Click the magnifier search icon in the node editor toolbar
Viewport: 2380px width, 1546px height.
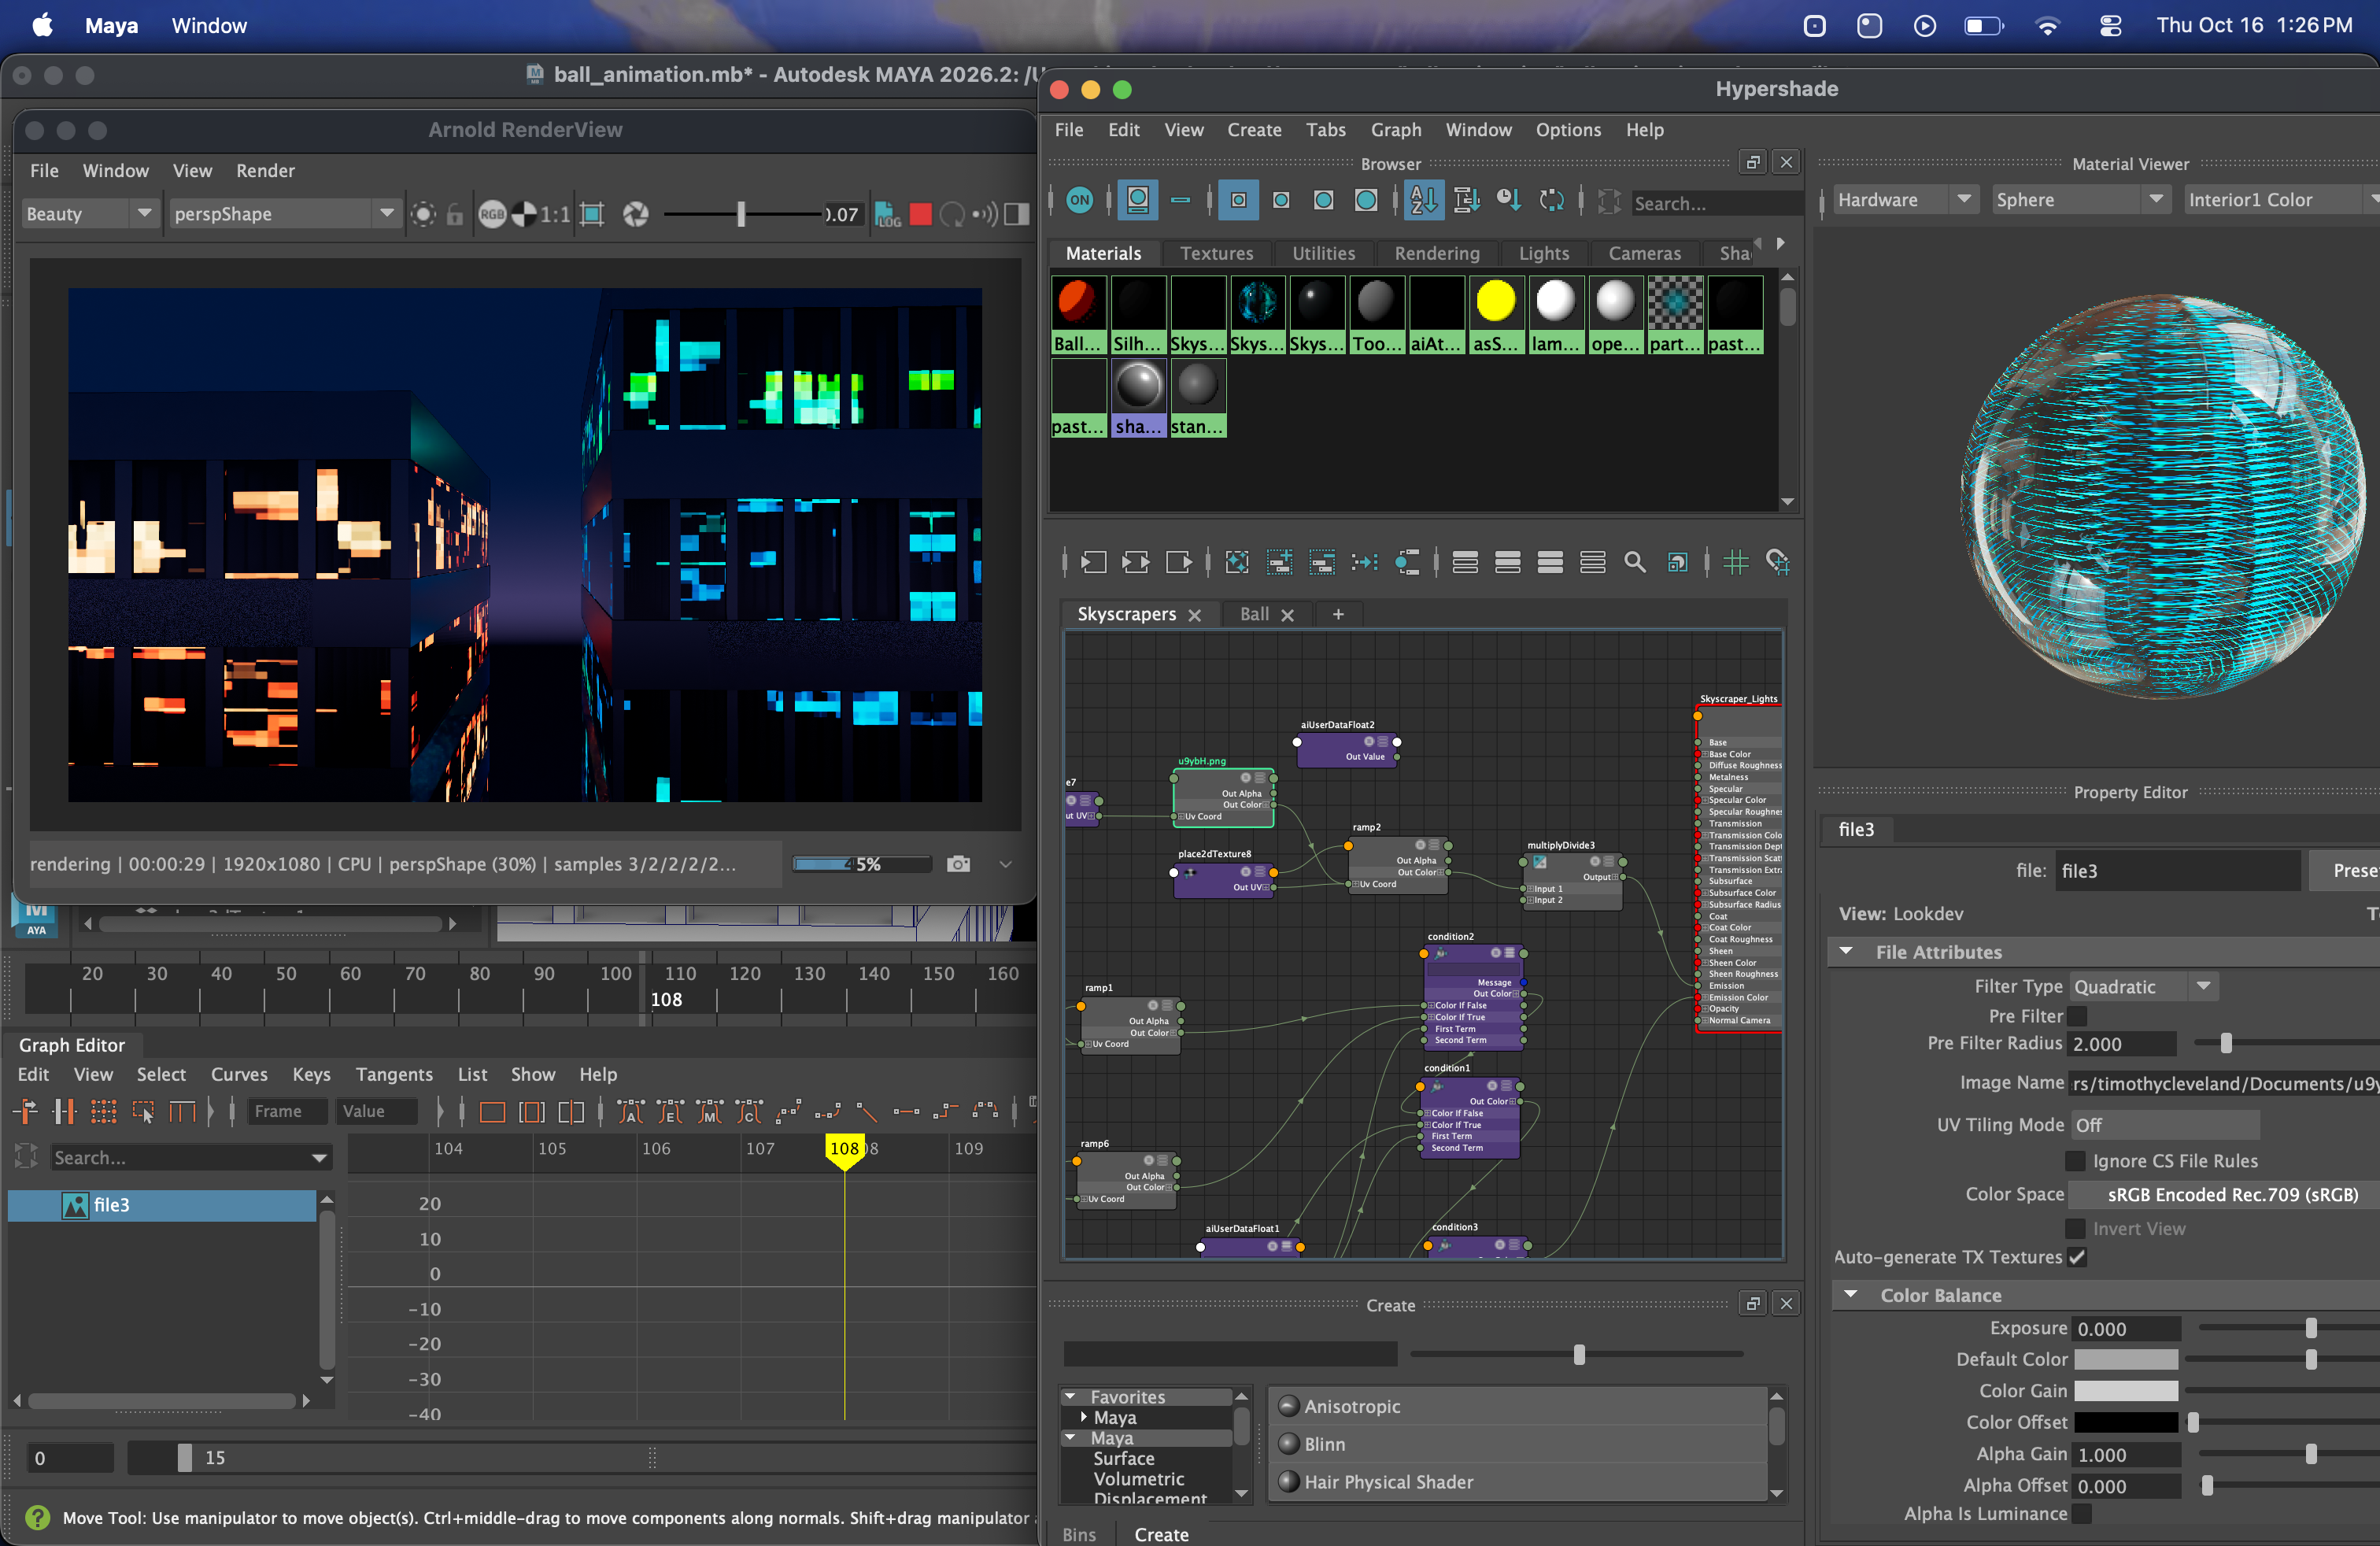point(1634,563)
